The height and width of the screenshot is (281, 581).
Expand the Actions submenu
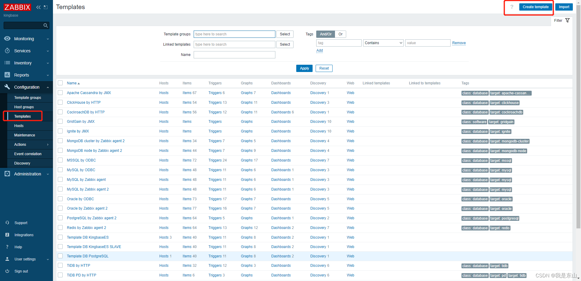pyautogui.click(x=48, y=144)
